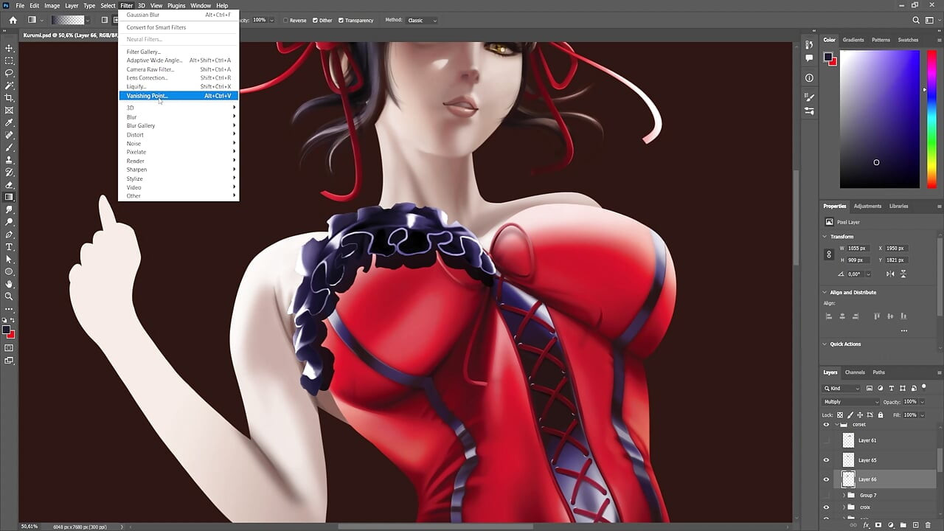This screenshot has width=944, height=531.
Task: Open the search icon at top right
Action: 917,20
